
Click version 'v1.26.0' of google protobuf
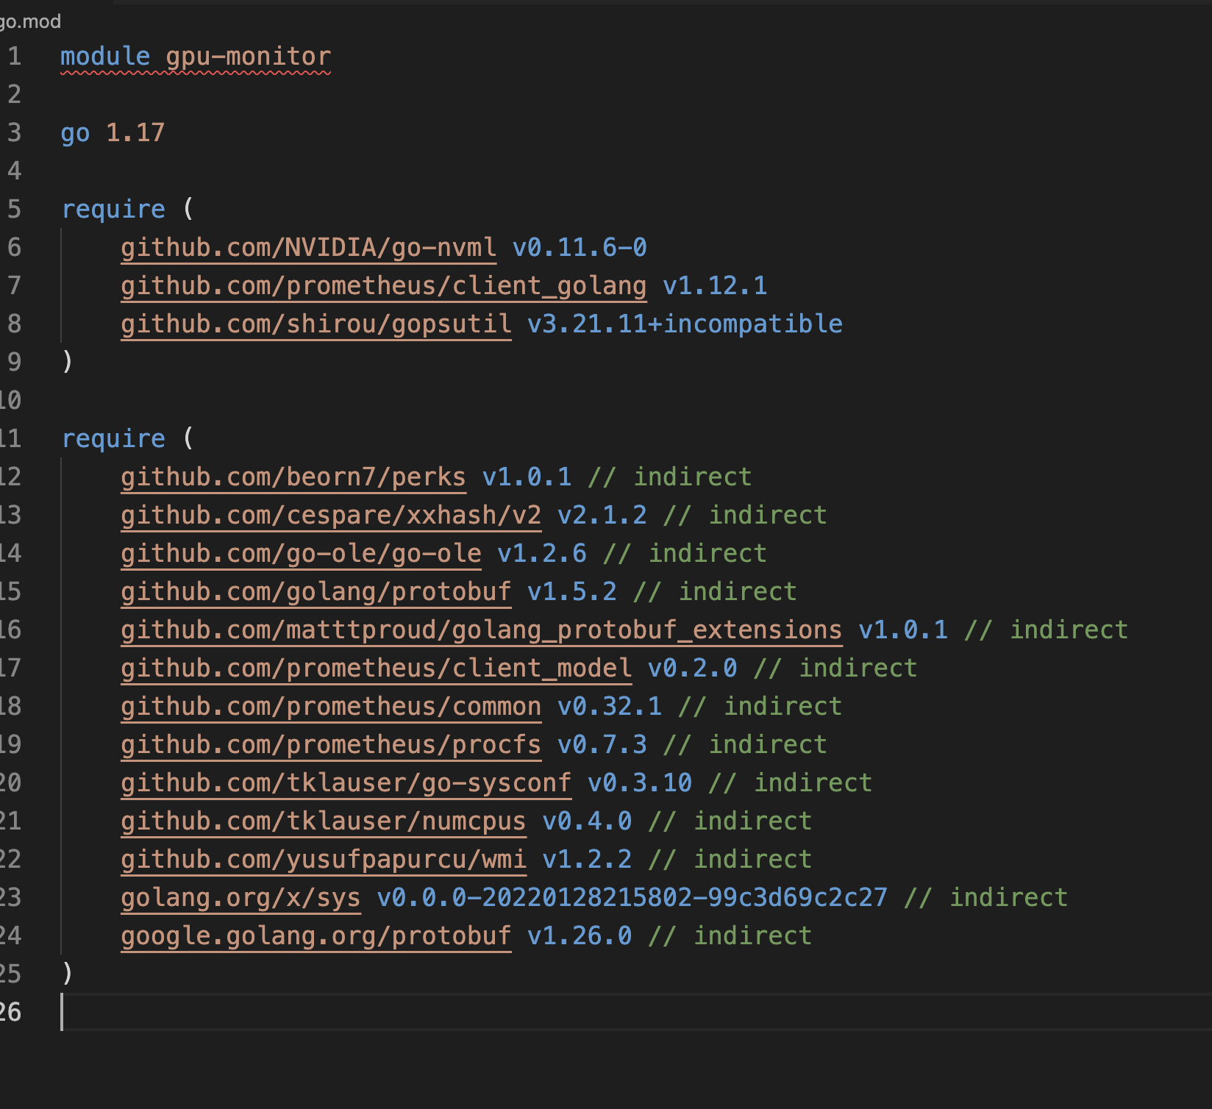[580, 936]
